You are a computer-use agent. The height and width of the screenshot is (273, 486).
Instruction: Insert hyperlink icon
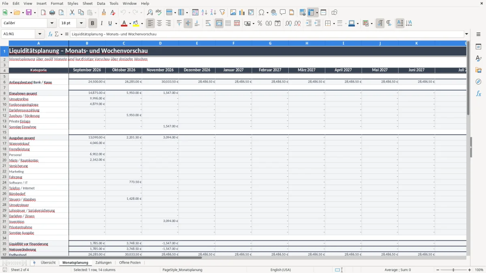point(274,13)
